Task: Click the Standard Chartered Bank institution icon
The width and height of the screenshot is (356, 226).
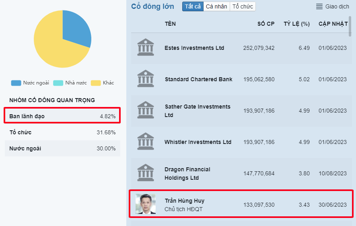Action: [145, 79]
